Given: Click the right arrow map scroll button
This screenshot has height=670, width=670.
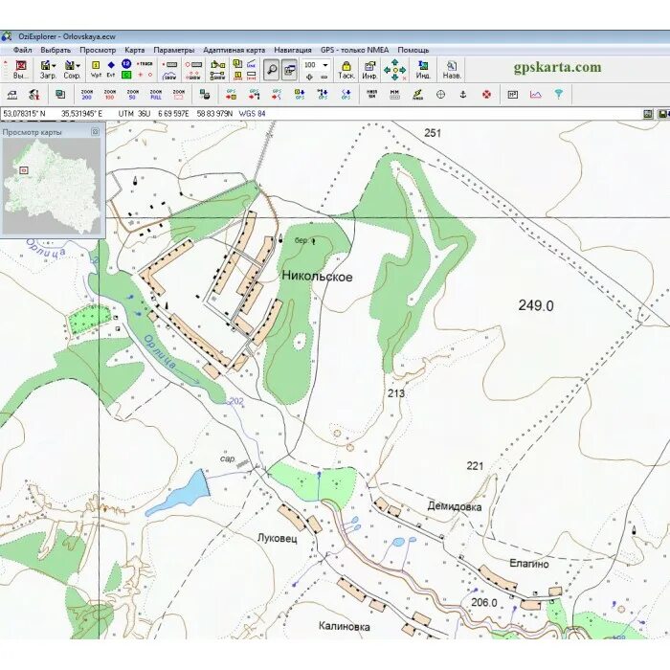Looking at the screenshot, I should 403,70.
